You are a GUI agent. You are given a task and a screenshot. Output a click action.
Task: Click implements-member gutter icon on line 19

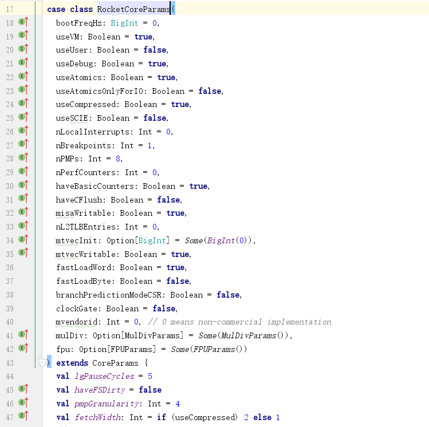(x=23, y=35)
